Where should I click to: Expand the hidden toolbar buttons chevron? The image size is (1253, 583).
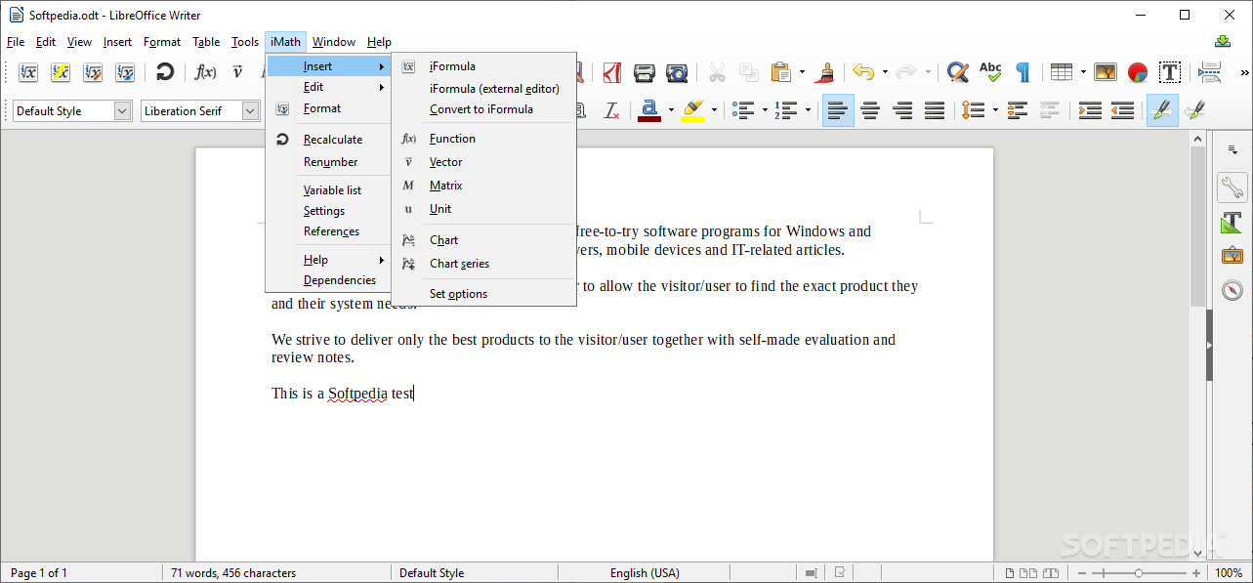tap(1244, 72)
